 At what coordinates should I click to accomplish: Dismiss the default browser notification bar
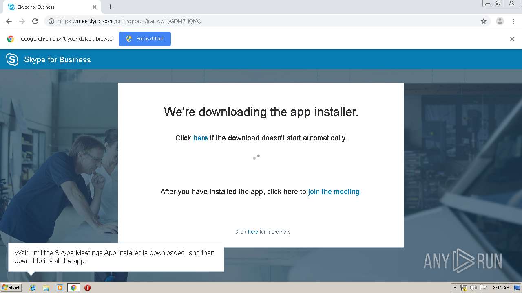point(512,39)
